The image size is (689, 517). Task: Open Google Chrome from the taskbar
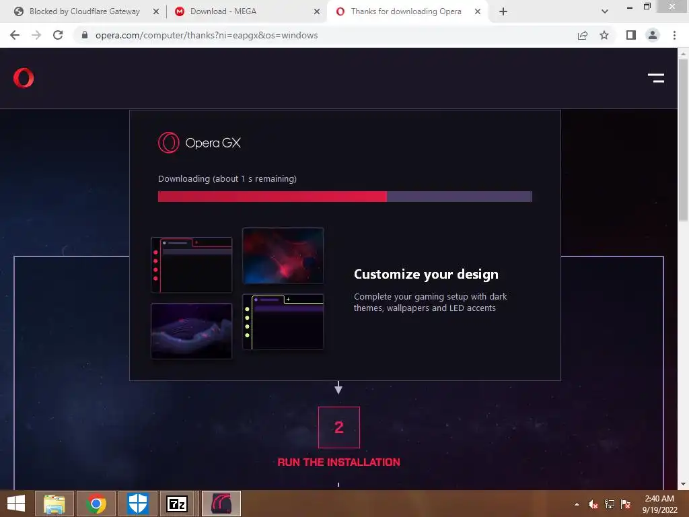pyautogui.click(x=96, y=504)
